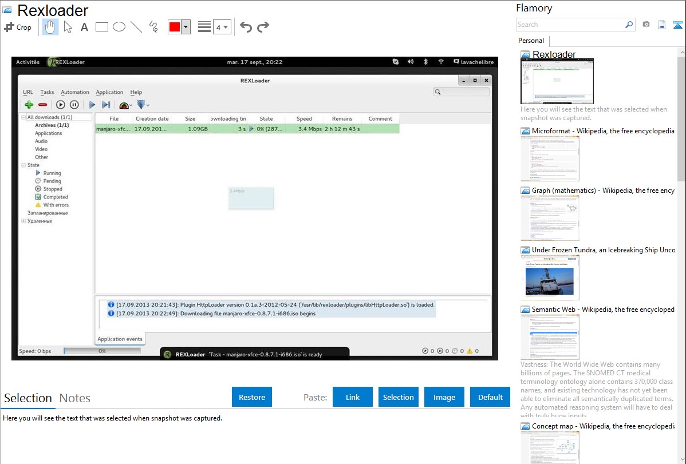This screenshot has width=686, height=464.
Task: Select the text annotation tool
Action: coord(84,27)
